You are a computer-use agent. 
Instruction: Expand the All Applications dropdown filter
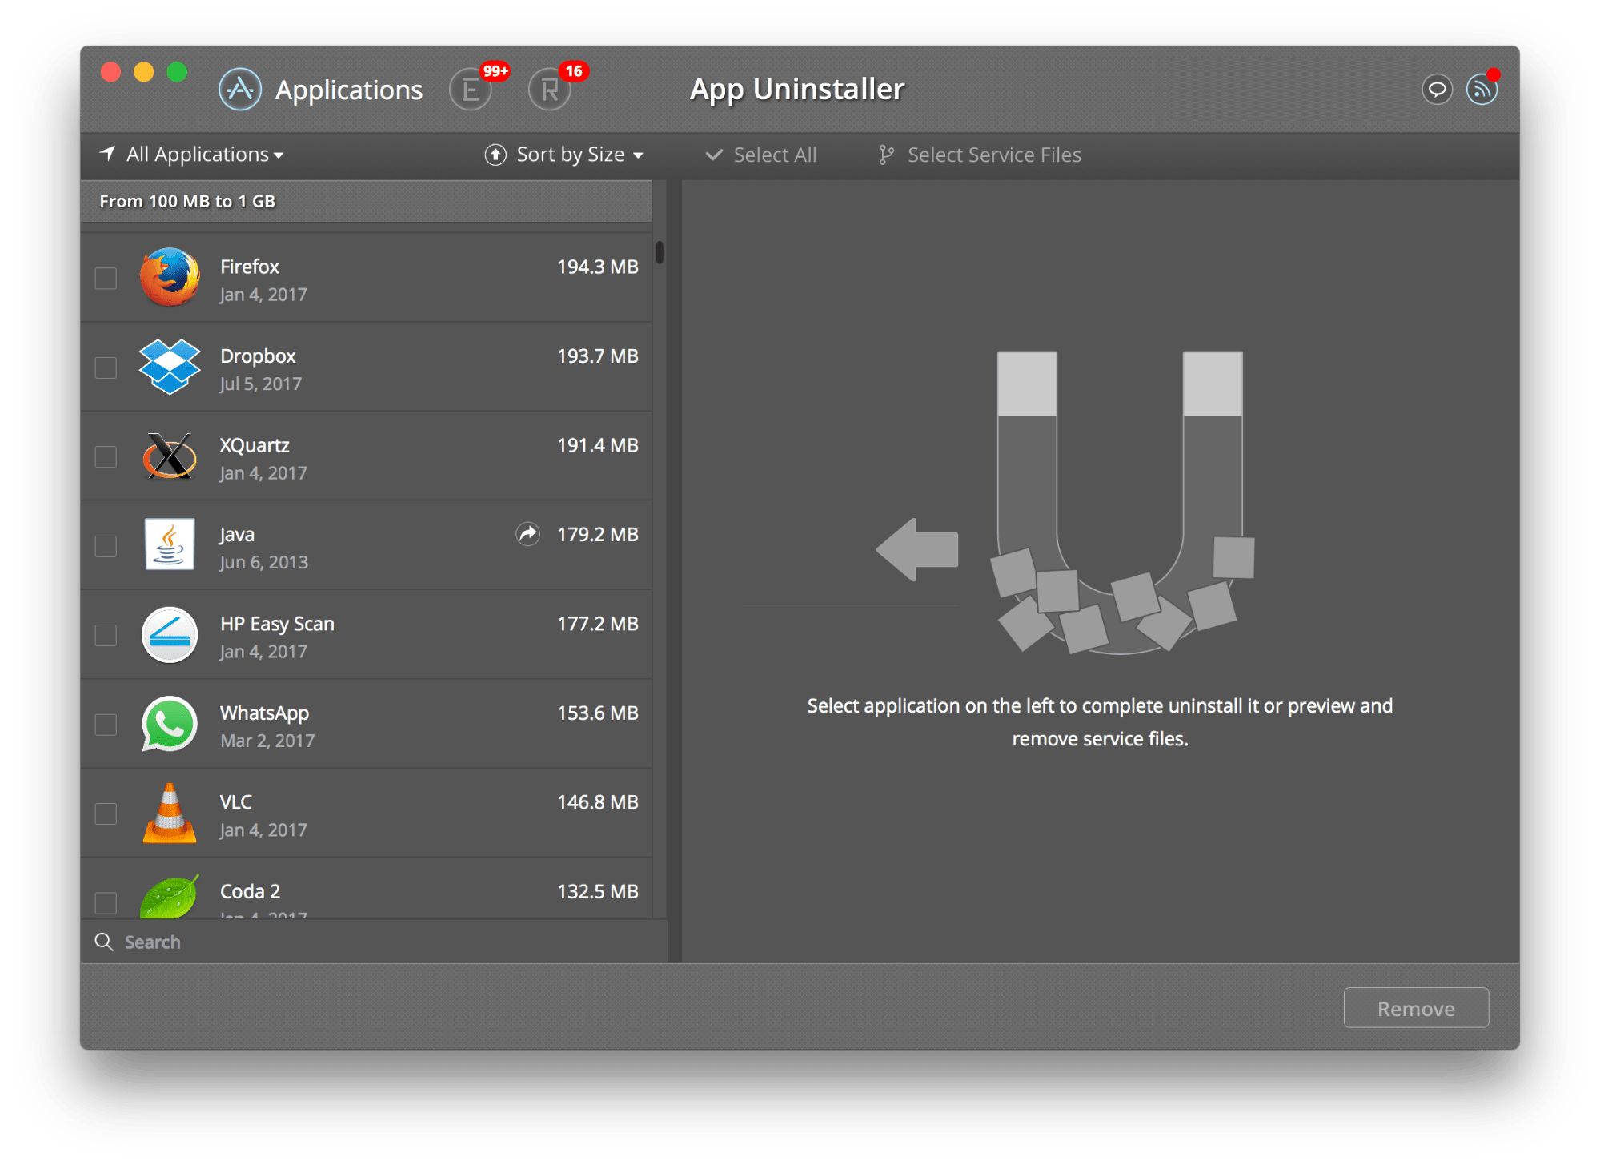pyautogui.click(x=194, y=153)
